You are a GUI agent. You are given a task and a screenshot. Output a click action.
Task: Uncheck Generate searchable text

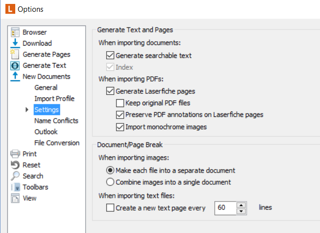pos(110,55)
